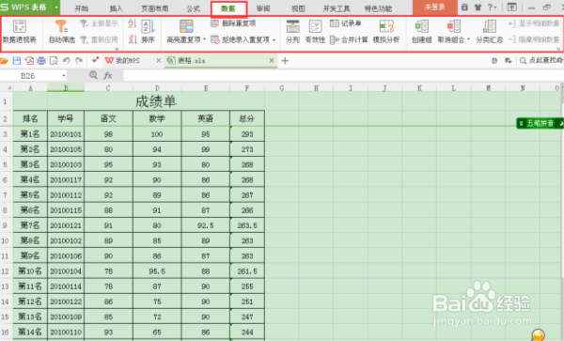This screenshot has width=564, height=341.
Task: Click 删除重复项 remove duplicates
Action: (233, 23)
